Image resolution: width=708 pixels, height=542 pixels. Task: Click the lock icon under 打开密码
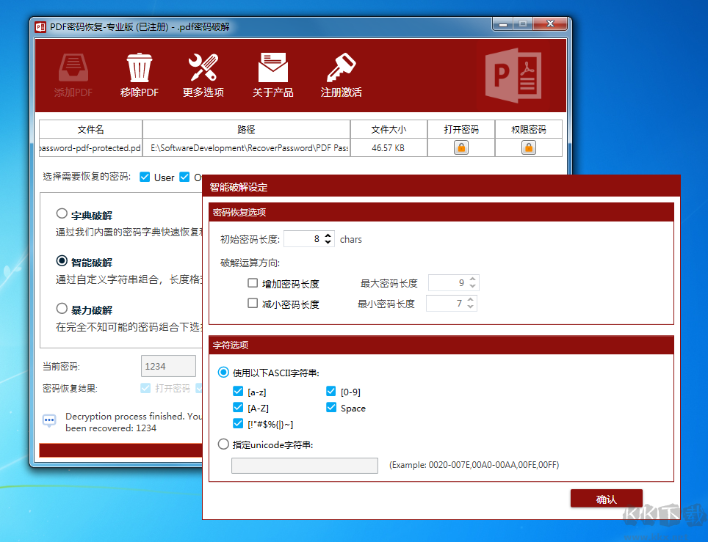pos(460,147)
